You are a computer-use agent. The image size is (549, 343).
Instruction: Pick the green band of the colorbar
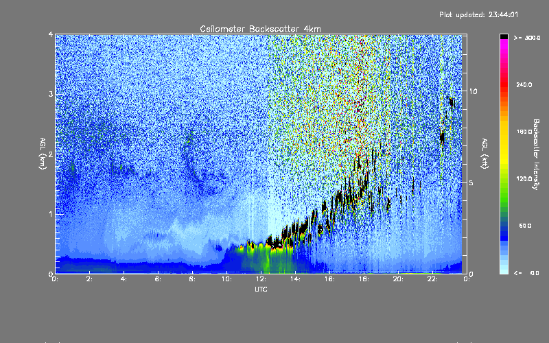point(504,191)
